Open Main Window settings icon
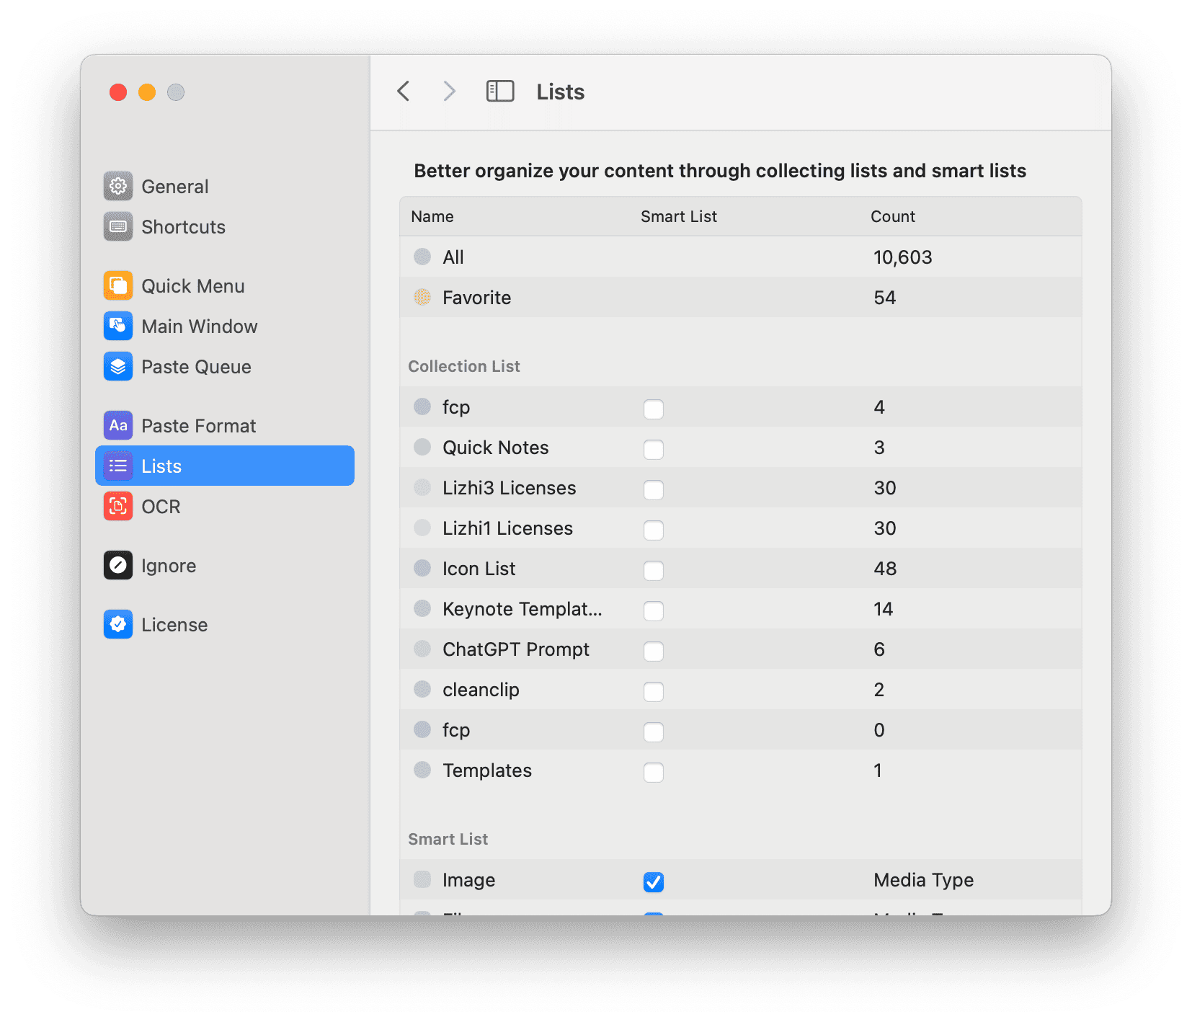Viewport: 1192px width, 1022px height. coord(118,326)
